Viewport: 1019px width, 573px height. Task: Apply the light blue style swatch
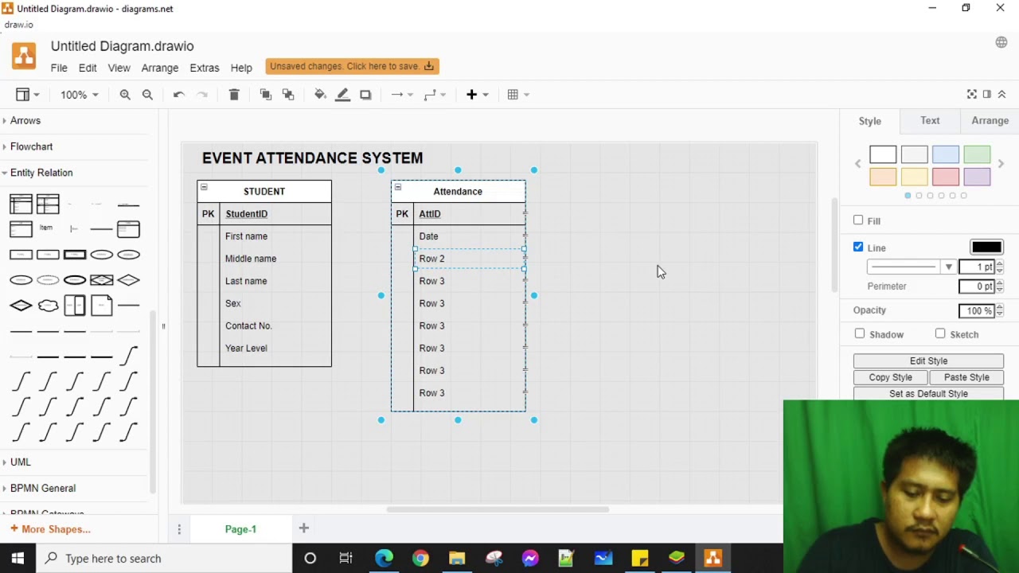[x=946, y=154]
